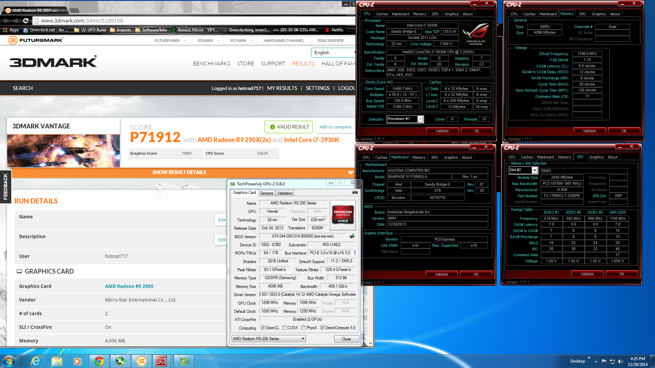Close GPU-Z with the Close button

coord(346,339)
